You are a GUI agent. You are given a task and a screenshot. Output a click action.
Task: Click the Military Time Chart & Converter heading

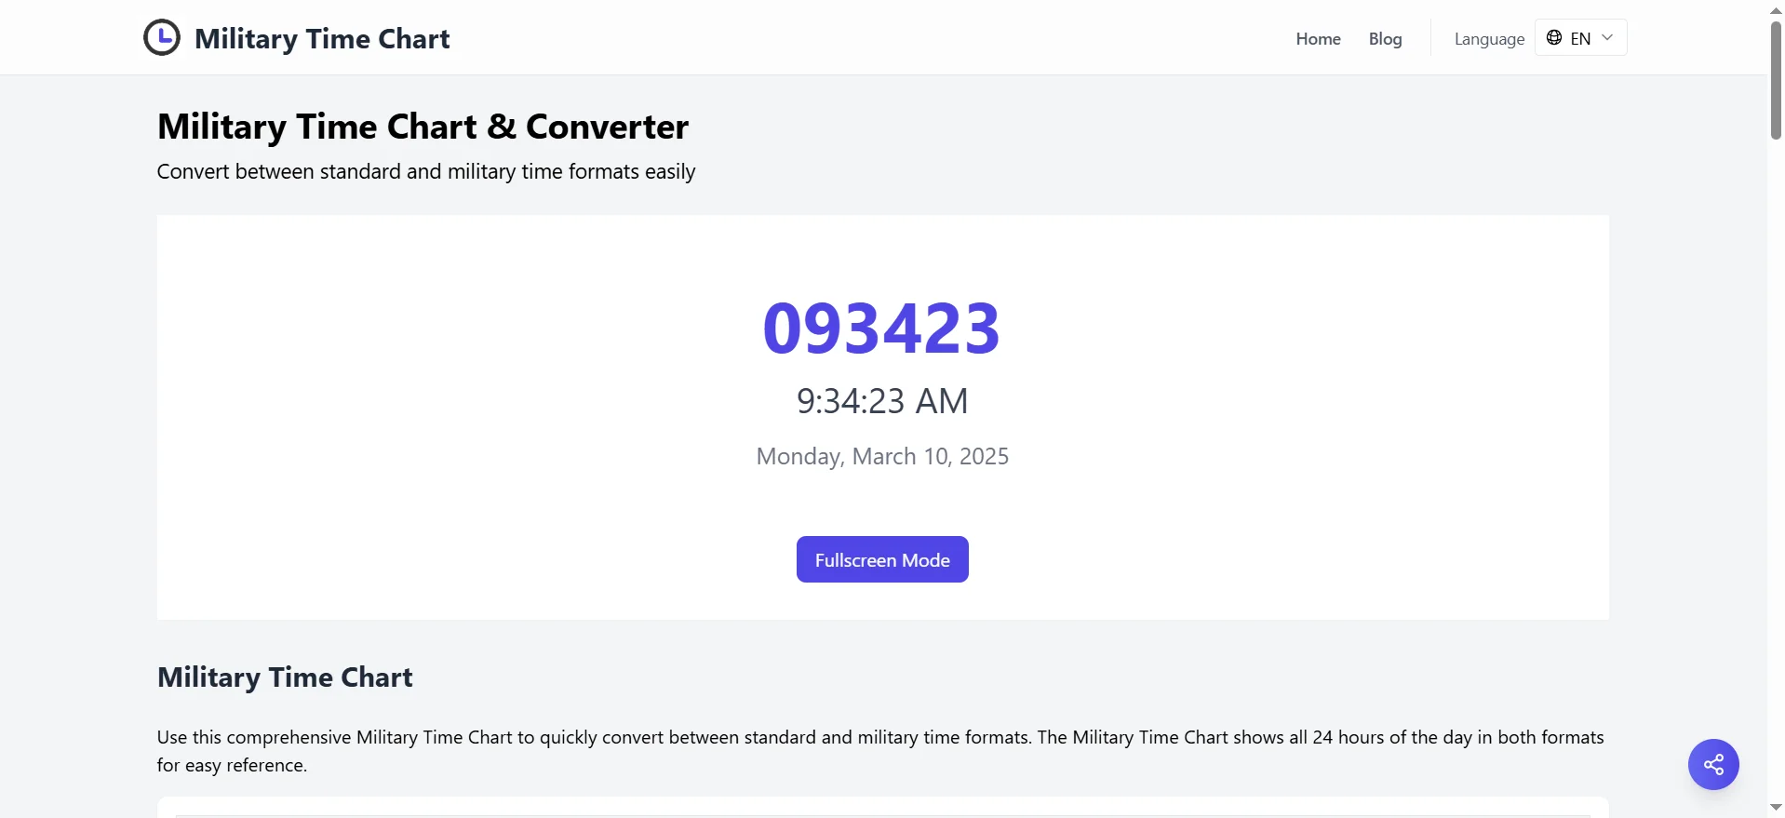point(423,126)
